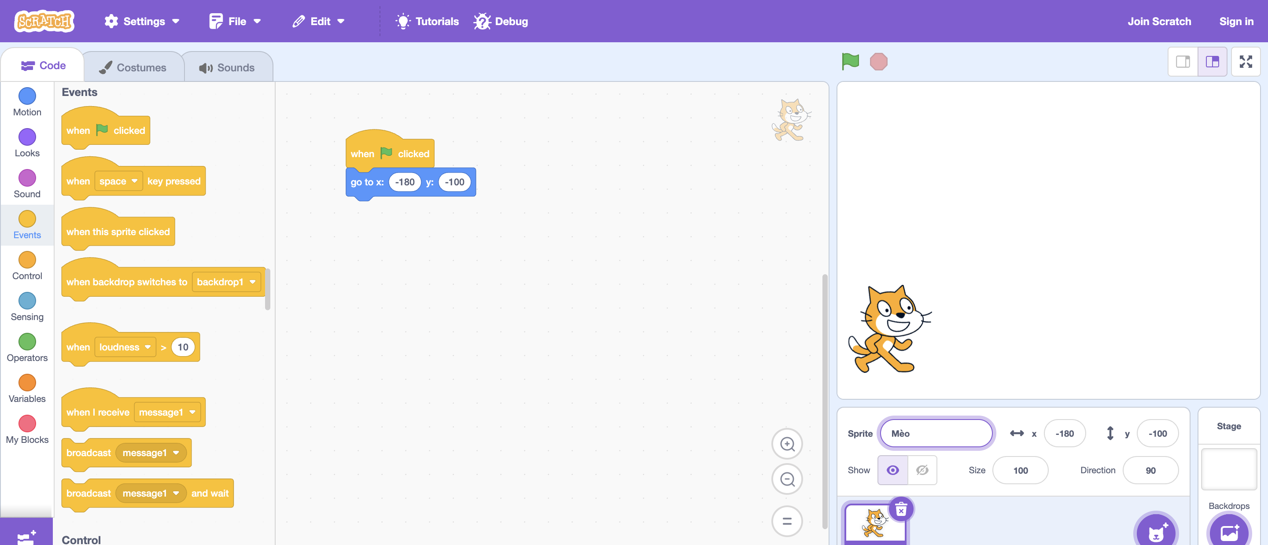Expand the space key dropdown

118,181
